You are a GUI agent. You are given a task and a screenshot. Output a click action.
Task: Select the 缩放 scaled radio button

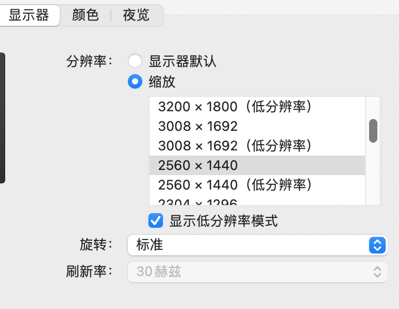135,81
